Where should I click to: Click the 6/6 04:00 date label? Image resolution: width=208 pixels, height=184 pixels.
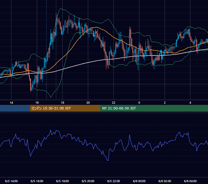point(190,181)
